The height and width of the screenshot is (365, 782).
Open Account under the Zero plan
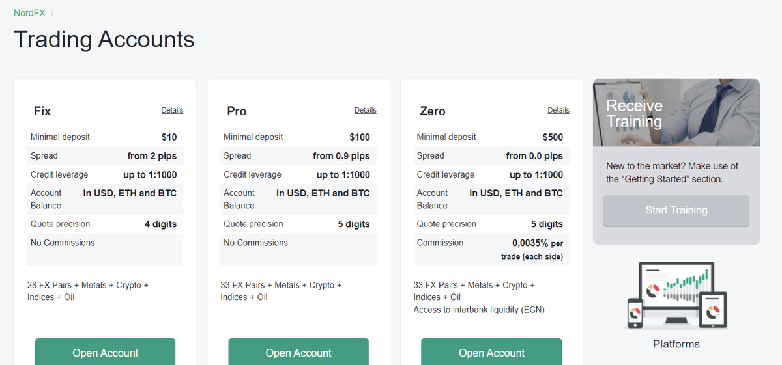coord(491,352)
